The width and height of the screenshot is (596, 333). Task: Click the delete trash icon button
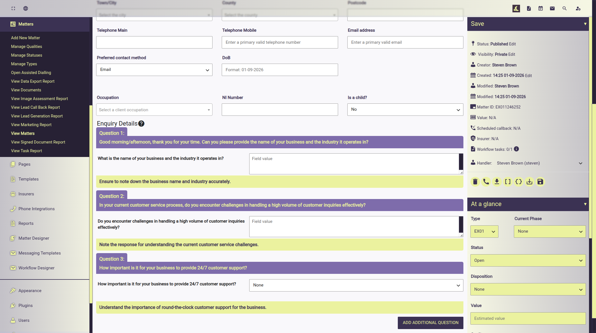coord(475,182)
